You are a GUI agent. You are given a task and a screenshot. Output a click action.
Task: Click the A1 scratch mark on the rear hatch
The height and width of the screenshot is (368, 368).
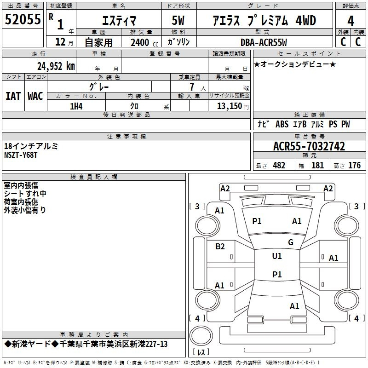(294, 306)
